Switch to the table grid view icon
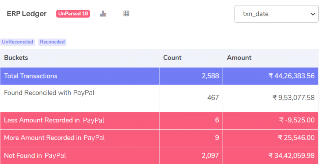This screenshot has height=164, width=319. [x=126, y=14]
